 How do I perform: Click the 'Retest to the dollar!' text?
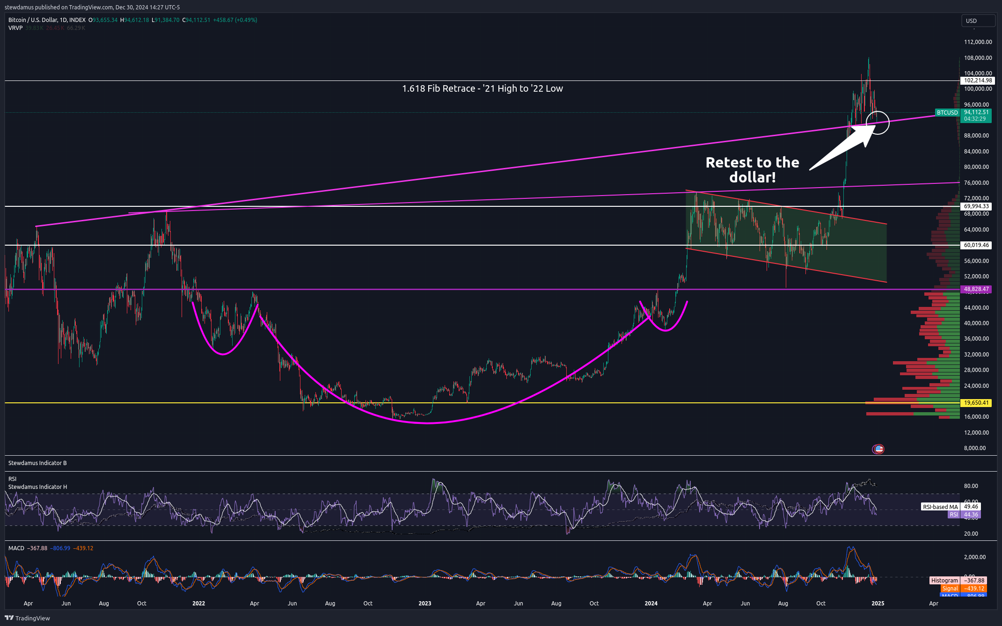[x=752, y=170]
